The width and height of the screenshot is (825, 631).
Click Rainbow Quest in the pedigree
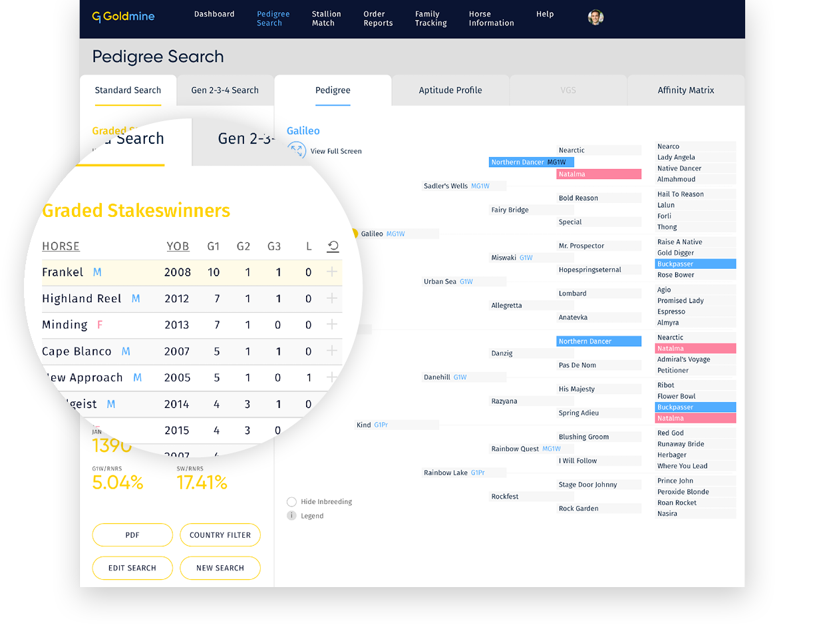click(531, 449)
